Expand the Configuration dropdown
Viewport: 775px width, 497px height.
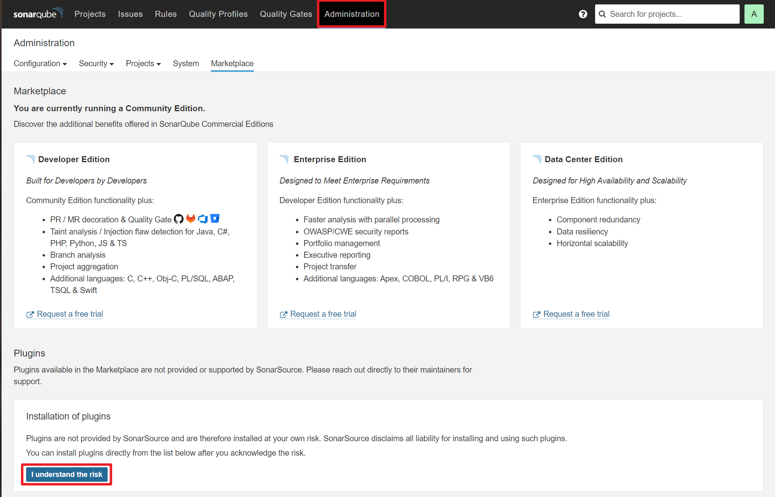pos(40,63)
